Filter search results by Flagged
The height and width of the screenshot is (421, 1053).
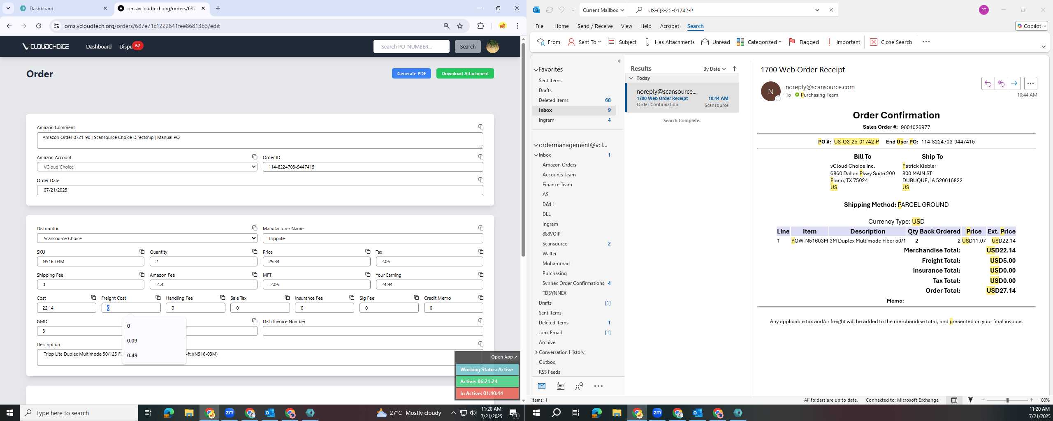[x=804, y=42]
